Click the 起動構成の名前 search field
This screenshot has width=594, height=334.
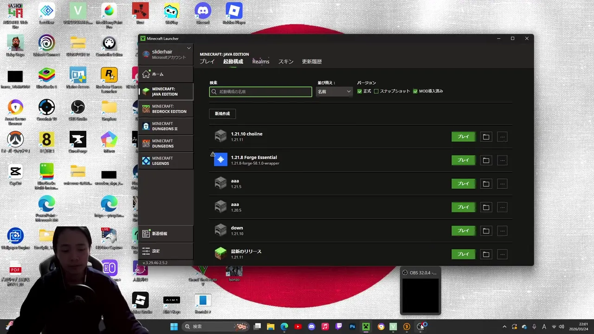pos(261,92)
